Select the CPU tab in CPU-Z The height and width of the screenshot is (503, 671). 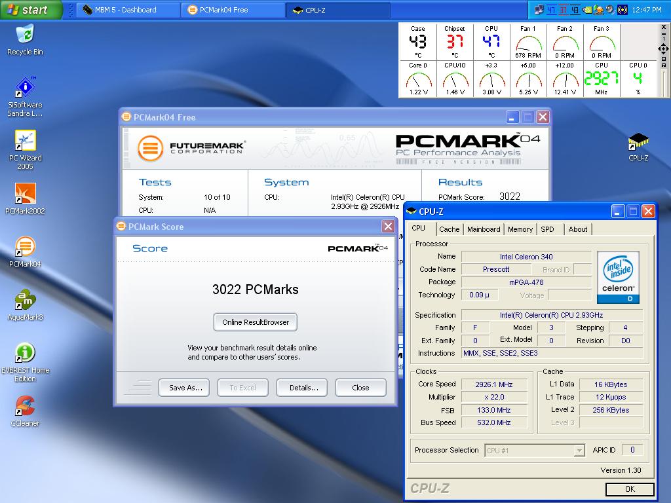click(x=419, y=228)
